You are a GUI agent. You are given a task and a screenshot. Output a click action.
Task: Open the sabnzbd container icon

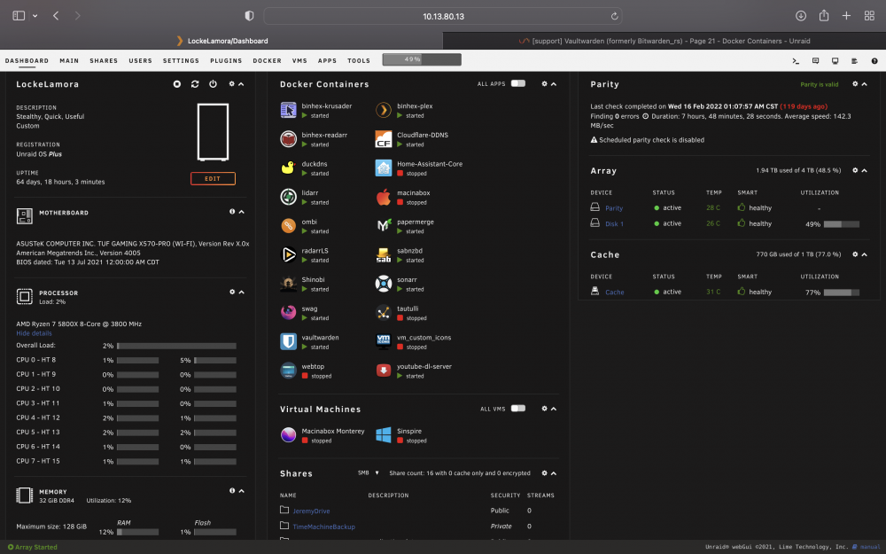384,254
